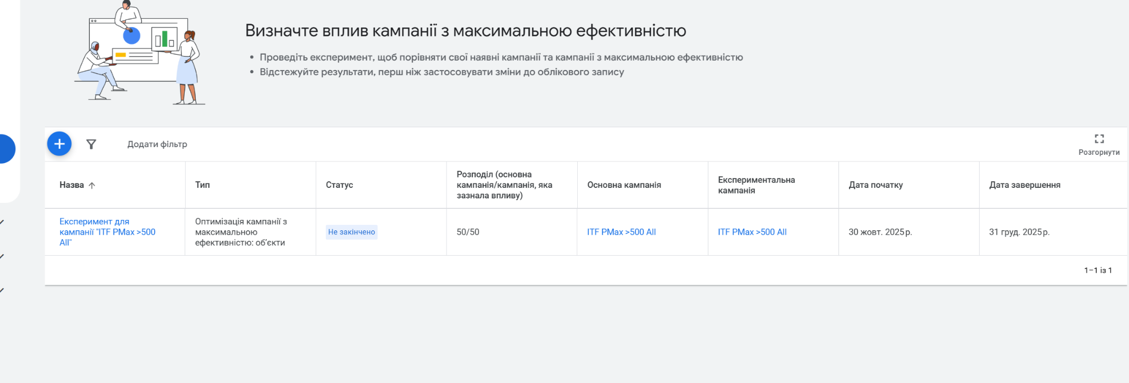Click the Додати фільтр field
The image size is (1129, 383).
157,144
